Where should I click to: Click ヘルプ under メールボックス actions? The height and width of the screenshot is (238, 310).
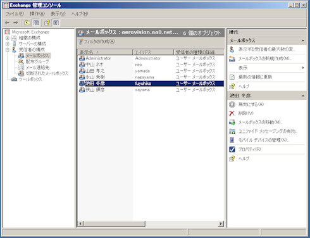coord(244,87)
